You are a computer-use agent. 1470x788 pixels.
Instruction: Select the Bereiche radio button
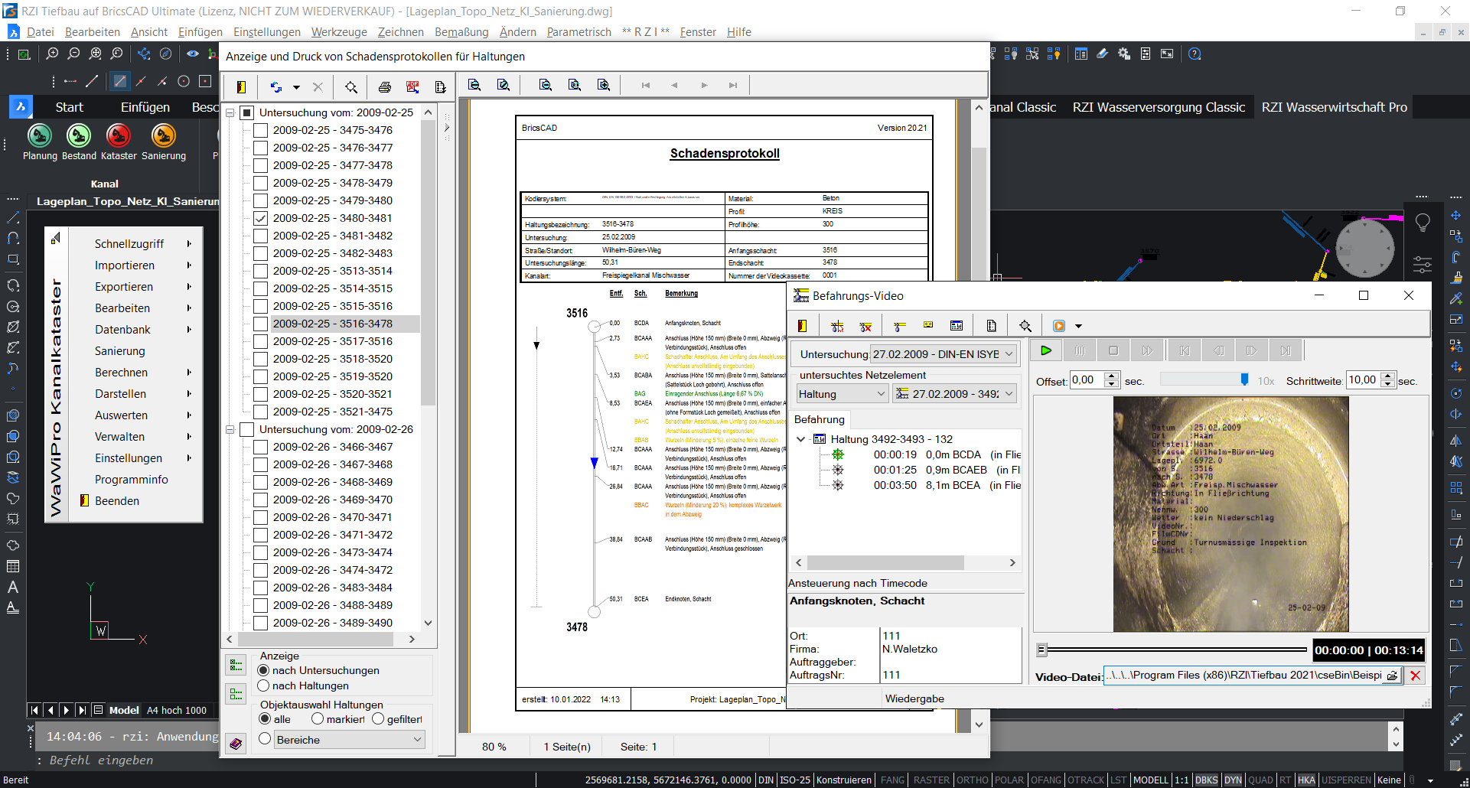[x=265, y=738]
